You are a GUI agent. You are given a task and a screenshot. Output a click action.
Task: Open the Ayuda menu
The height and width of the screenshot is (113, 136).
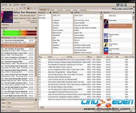click(23, 5)
